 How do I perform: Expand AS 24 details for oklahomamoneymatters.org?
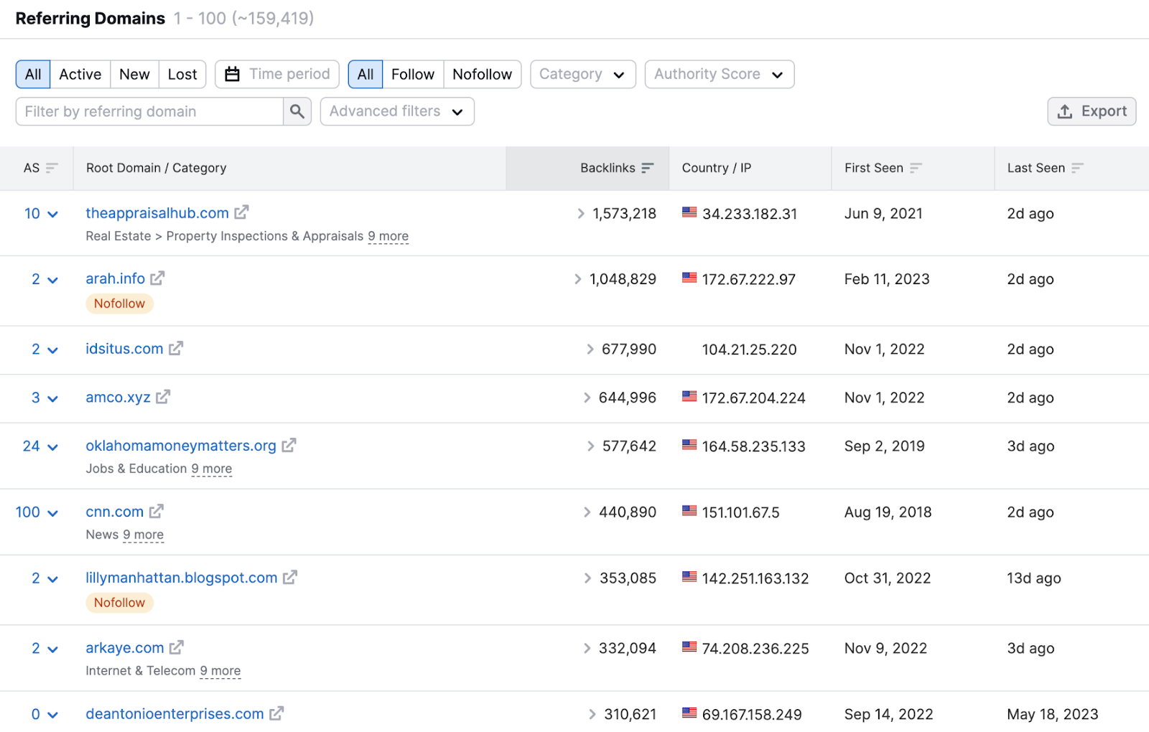pyautogui.click(x=40, y=446)
